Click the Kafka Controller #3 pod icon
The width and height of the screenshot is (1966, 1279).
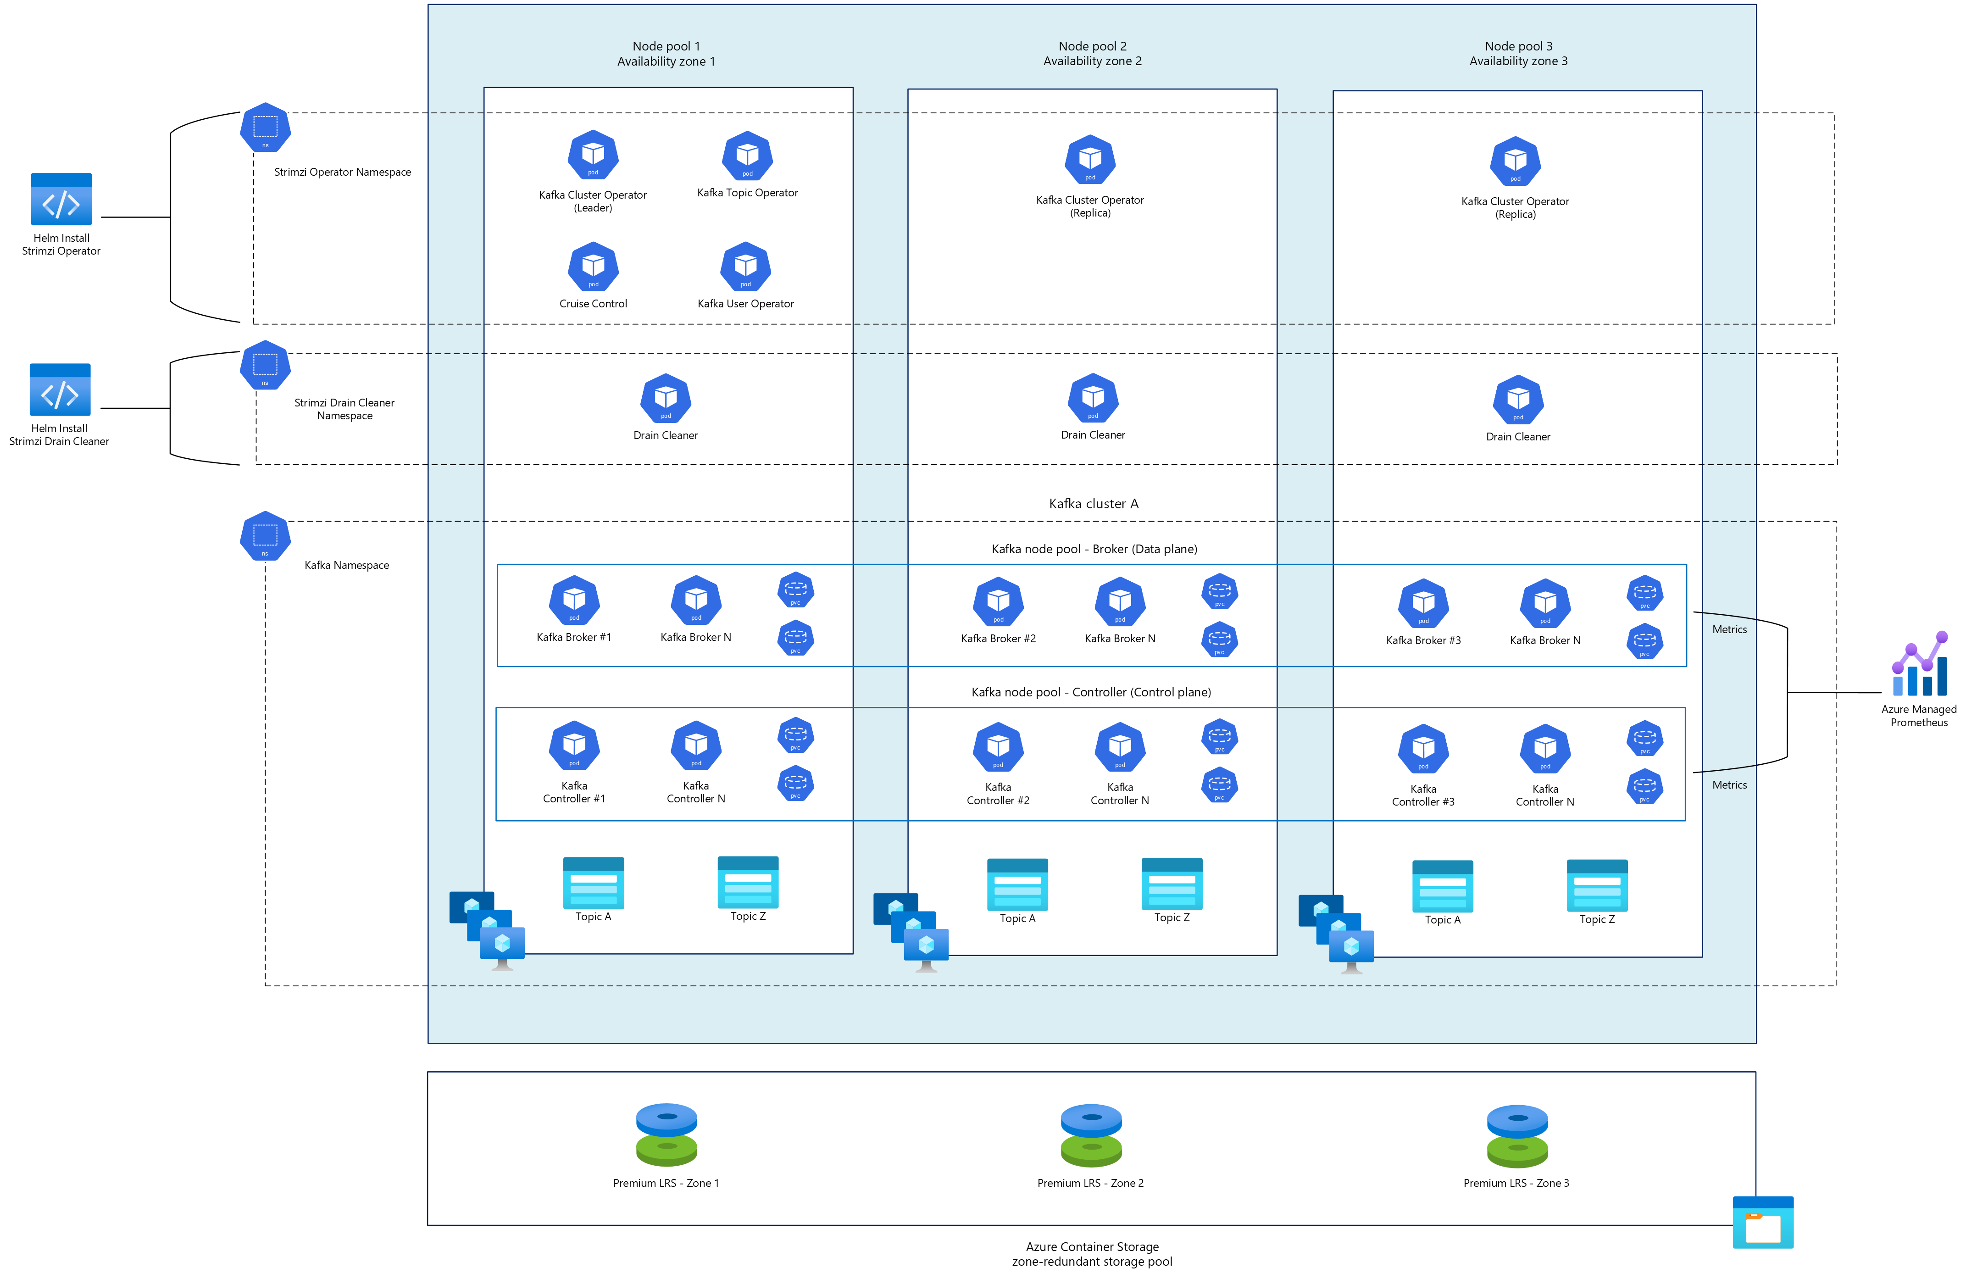(1422, 750)
